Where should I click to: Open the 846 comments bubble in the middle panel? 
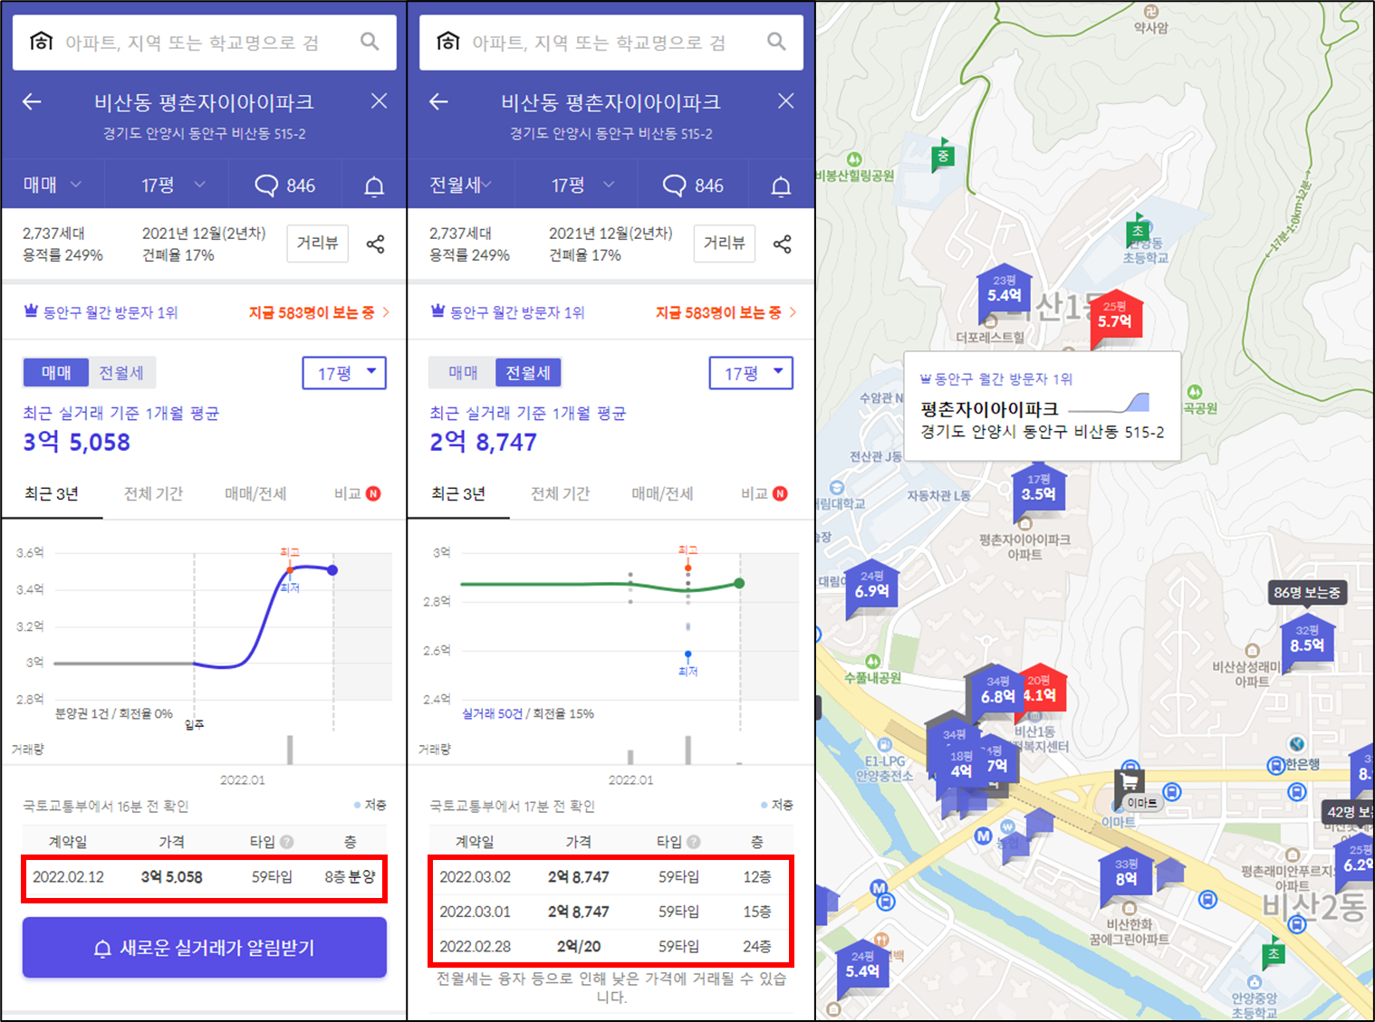point(692,186)
